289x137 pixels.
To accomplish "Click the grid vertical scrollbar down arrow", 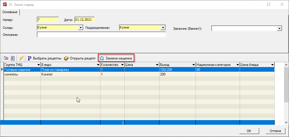I will pyautogui.click(x=286, y=122).
